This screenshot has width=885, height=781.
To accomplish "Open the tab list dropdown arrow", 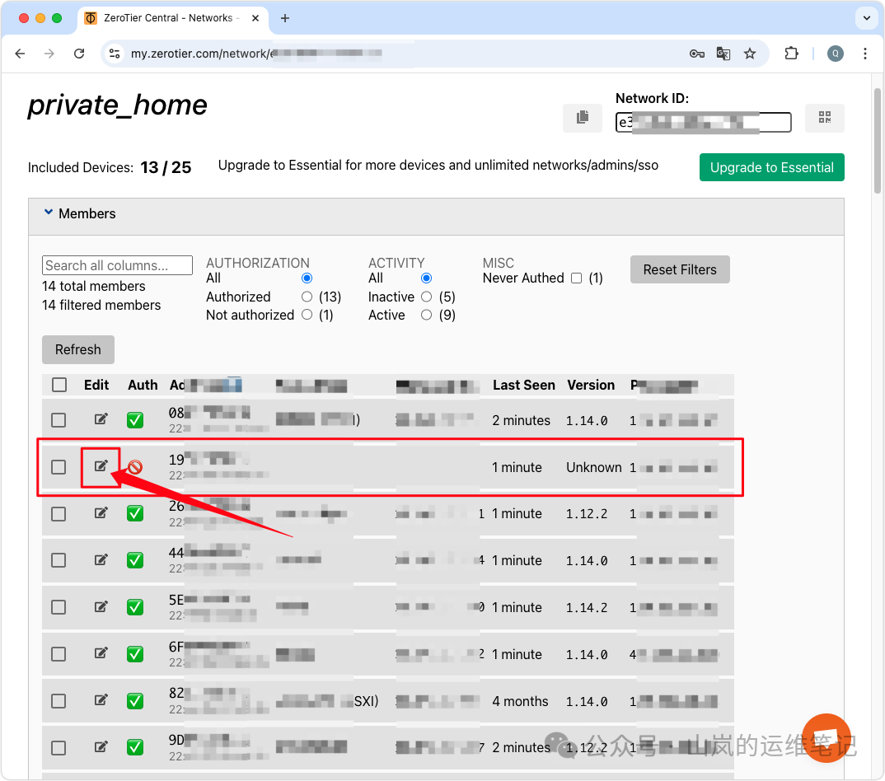I will coord(865,18).
